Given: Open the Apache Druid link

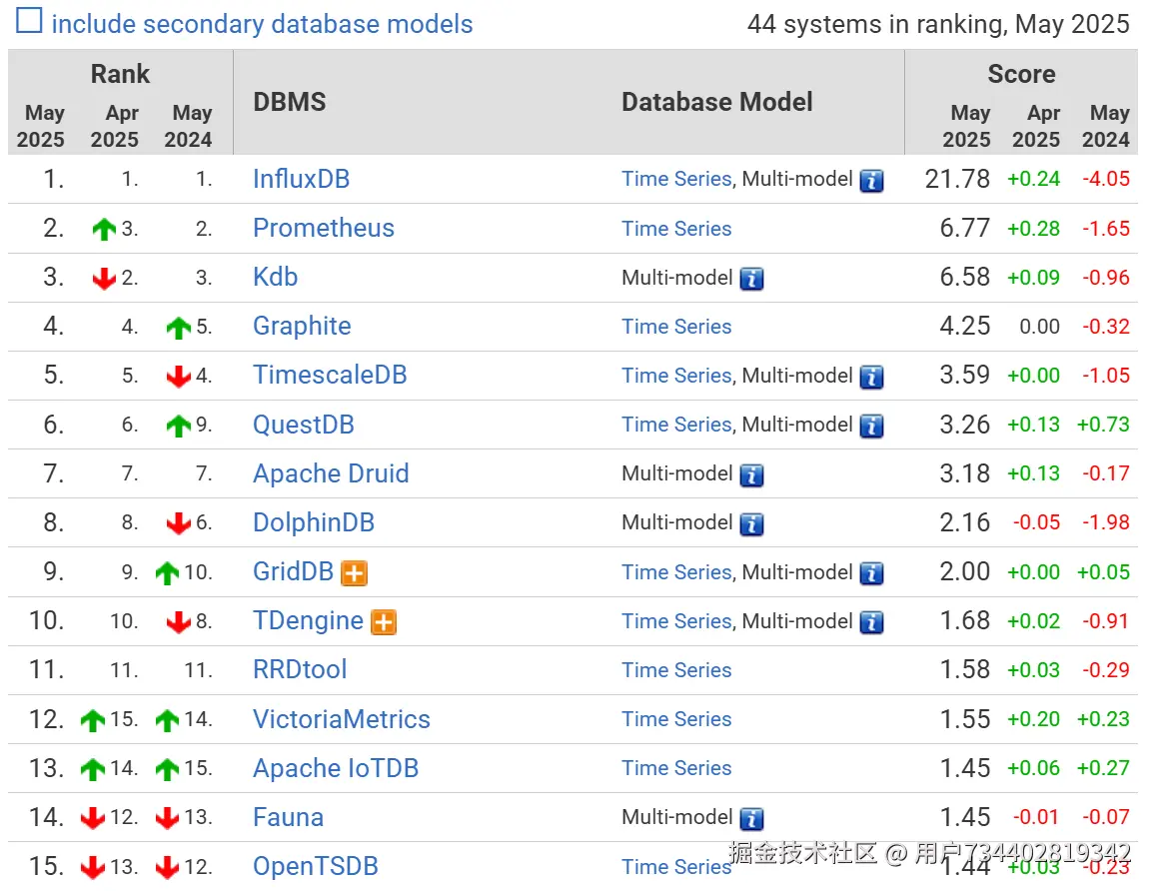Looking at the screenshot, I should pyautogui.click(x=331, y=473).
